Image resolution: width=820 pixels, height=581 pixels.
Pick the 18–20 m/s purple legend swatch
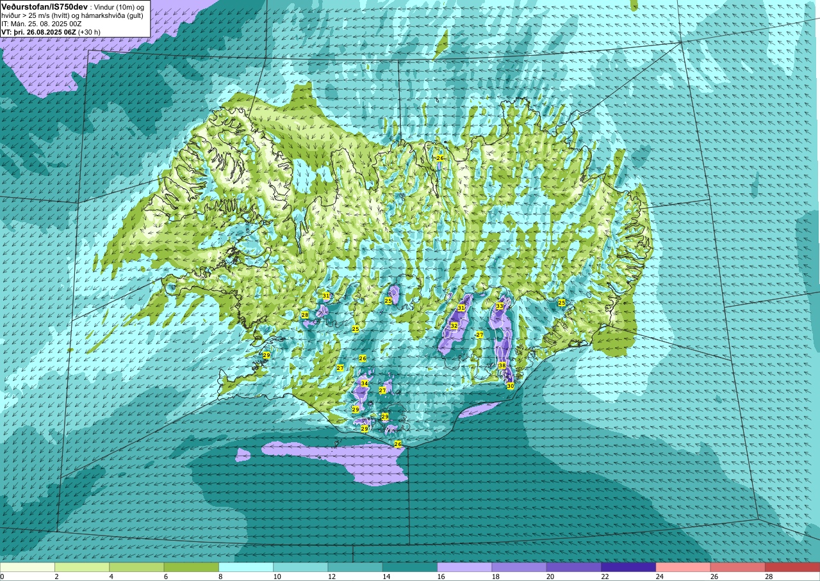[x=519, y=567]
